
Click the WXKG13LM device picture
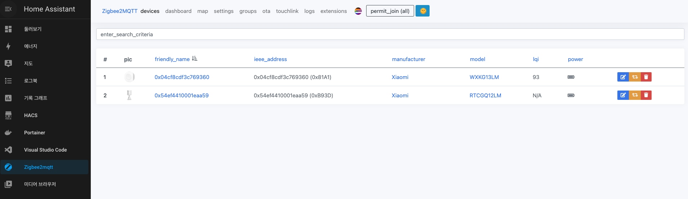coord(129,77)
